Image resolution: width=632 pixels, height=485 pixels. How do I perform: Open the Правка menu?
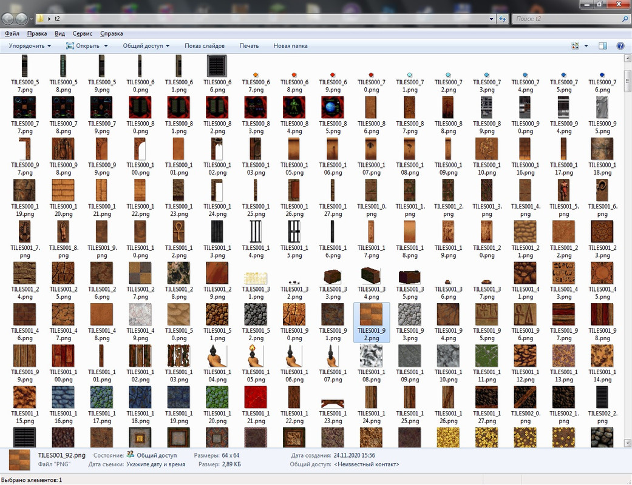pyautogui.click(x=36, y=33)
